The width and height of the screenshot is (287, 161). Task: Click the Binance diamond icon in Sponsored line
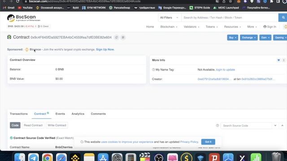(27, 50)
